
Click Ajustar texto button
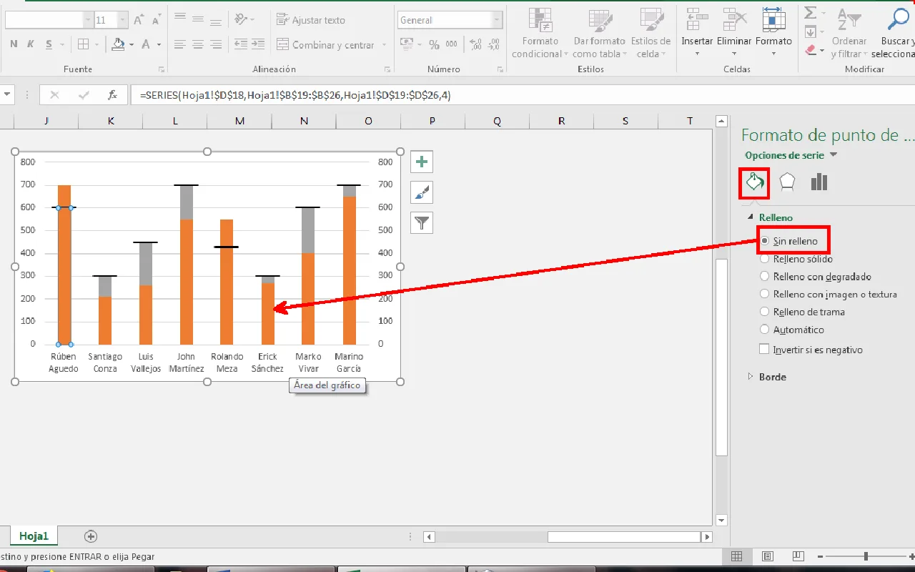tap(311, 20)
